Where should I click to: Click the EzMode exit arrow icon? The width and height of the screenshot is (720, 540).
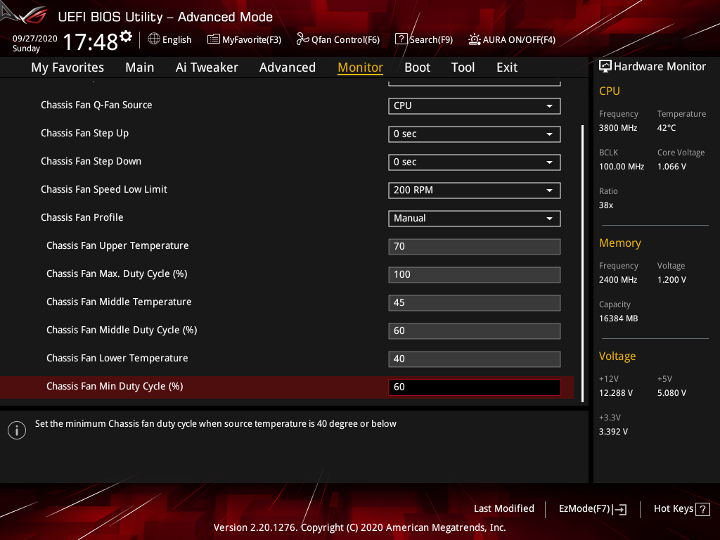(619, 509)
